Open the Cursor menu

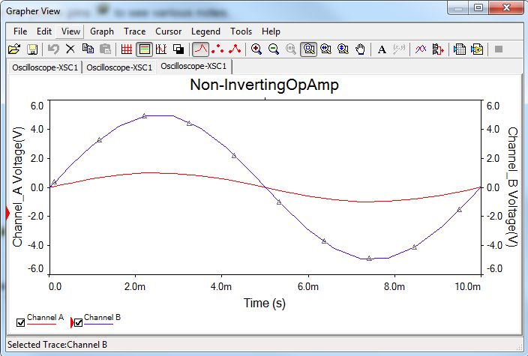pyautogui.click(x=169, y=31)
